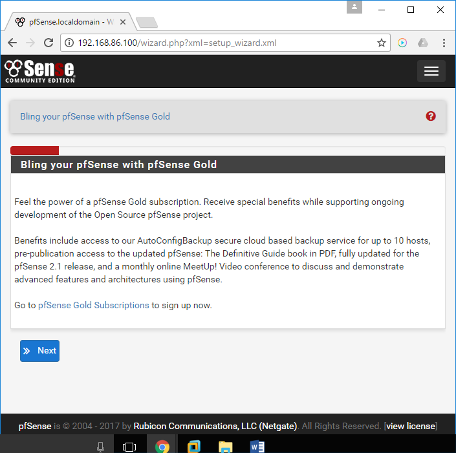Click the Next button

click(40, 351)
